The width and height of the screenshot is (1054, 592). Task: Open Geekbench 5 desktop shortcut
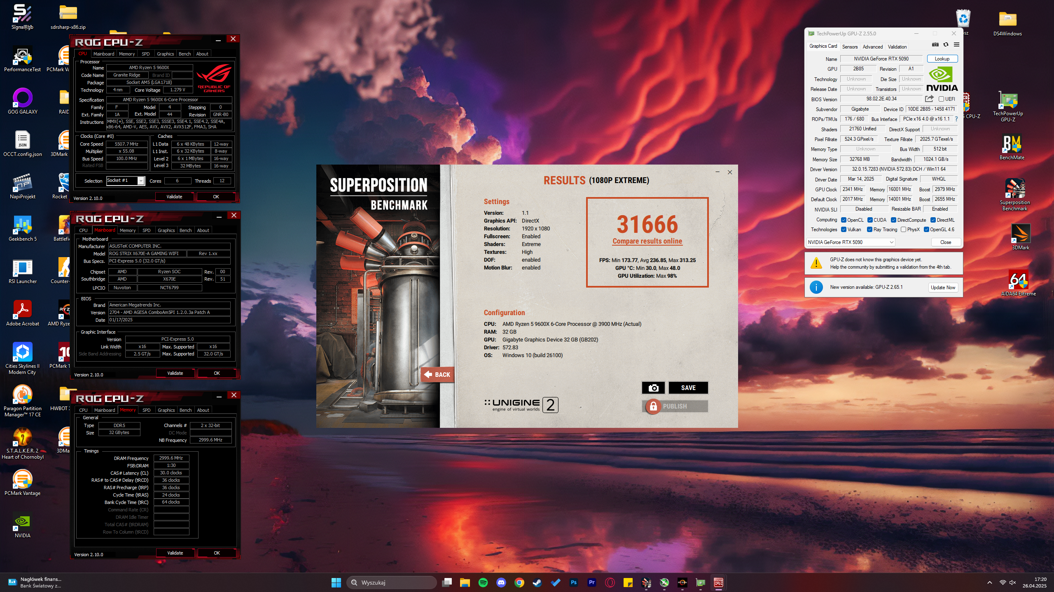coord(23,229)
